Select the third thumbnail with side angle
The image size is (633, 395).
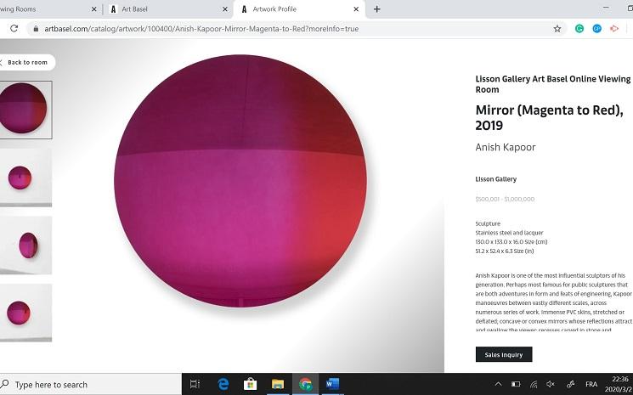coord(25,245)
